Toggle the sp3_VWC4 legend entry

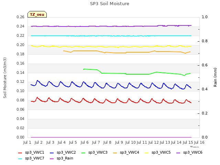point(126,153)
